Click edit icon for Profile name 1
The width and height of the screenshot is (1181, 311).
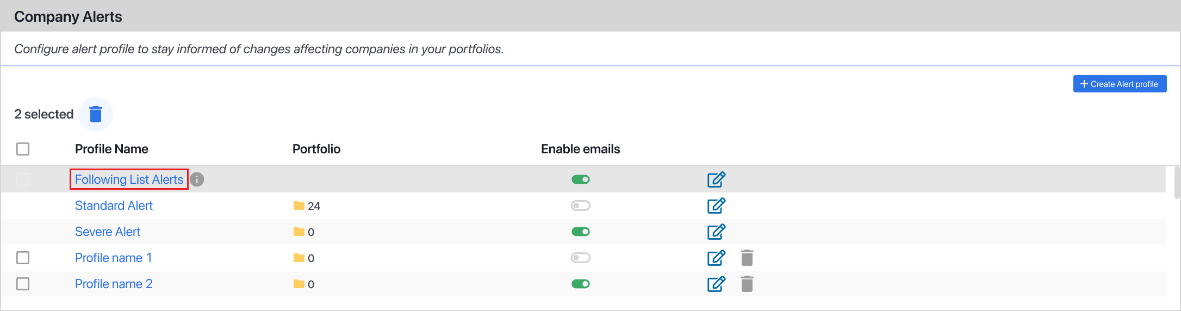click(716, 258)
